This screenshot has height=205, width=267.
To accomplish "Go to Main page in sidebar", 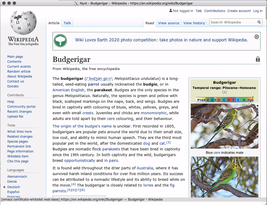I will 15,57.
